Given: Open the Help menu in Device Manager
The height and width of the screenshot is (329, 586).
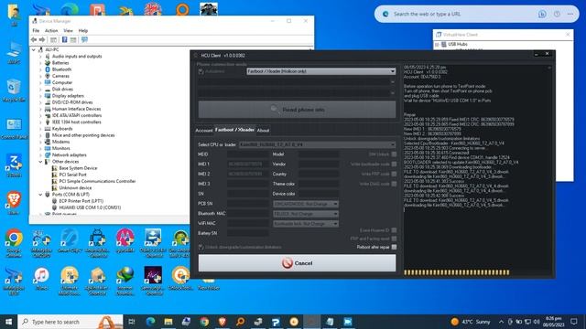Looking at the screenshot, I should click(x=83, y=30).
